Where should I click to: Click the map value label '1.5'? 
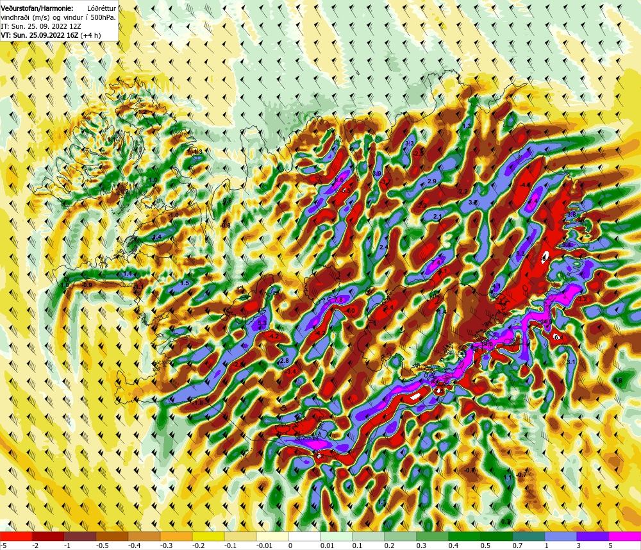point(185,283)
